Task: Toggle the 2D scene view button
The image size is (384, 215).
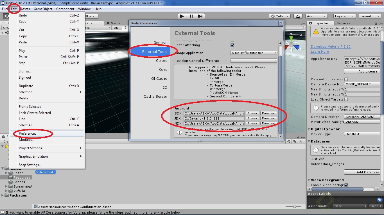Action: click(x=116, y=28)
